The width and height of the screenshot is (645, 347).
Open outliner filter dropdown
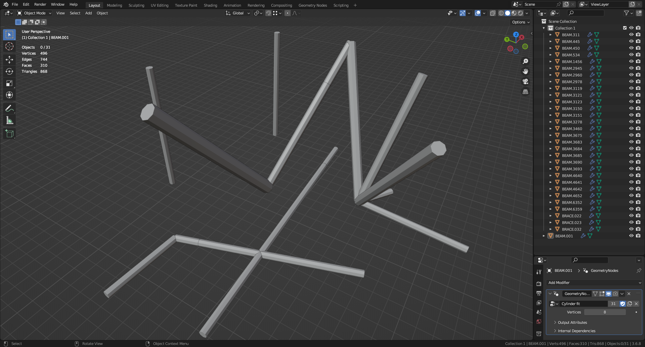628,13
